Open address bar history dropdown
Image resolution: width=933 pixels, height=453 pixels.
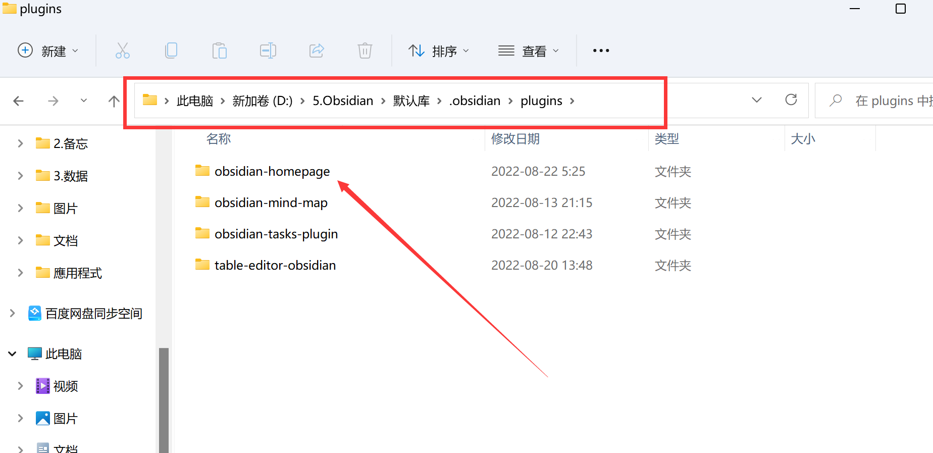[x=756, y=100]
